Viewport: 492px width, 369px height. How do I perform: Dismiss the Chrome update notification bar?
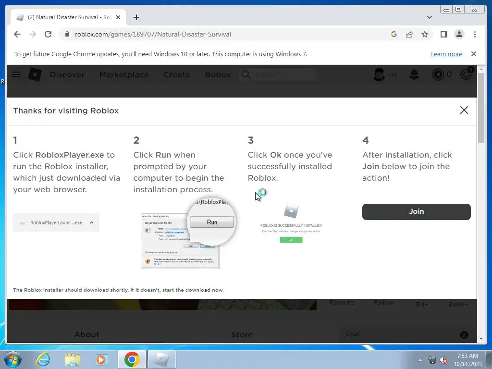[x=473, y=54]
